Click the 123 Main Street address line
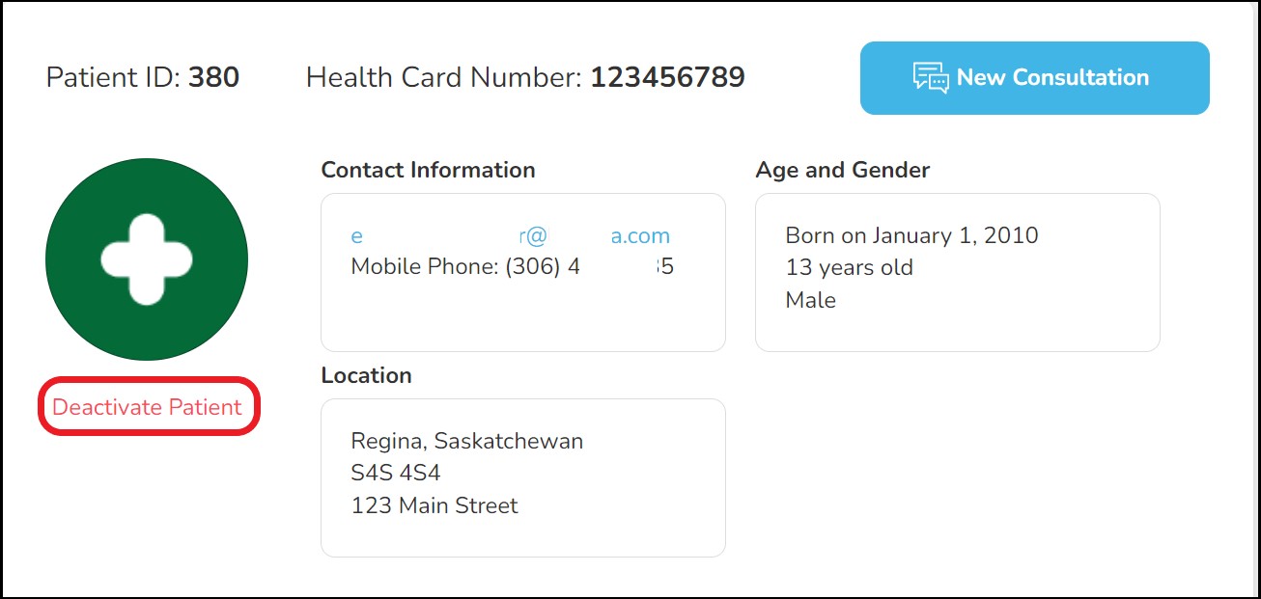 434,505
